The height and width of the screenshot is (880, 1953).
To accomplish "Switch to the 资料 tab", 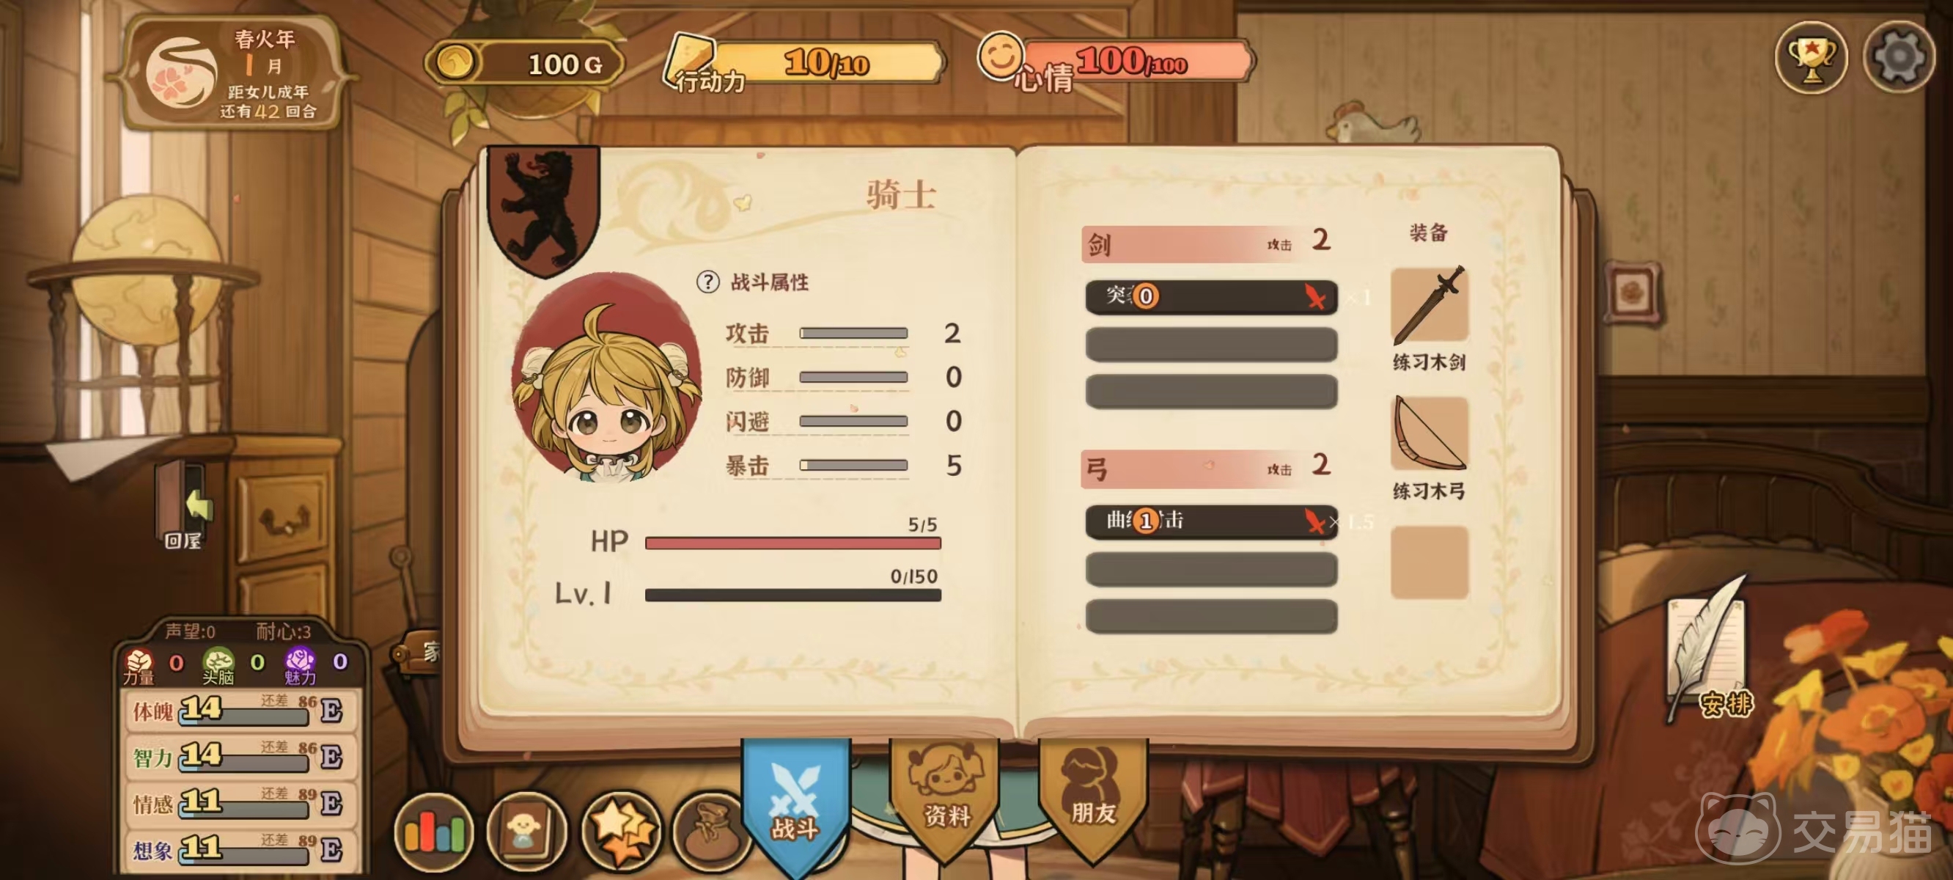I will pyautogui.click(x=946, y=798).
